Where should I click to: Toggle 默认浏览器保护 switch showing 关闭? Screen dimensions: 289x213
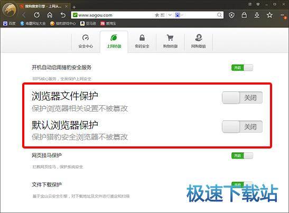click(242, 126)
